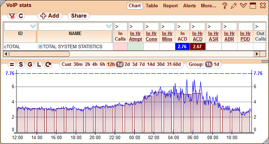Expand the TOTAL SYSTEM STATISTICS row

pos(40,46)
